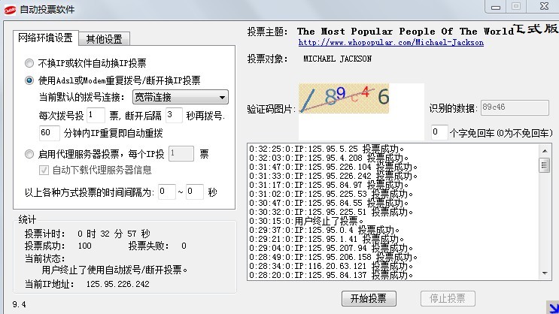Click the 断开后隔 seconds input field

[x=174, y=115]
